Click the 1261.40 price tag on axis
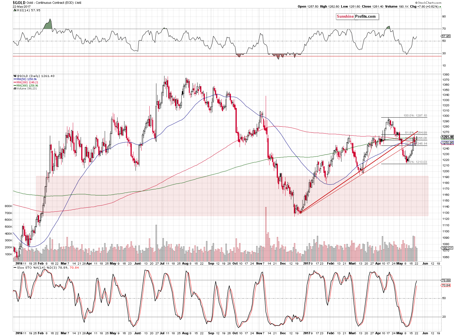The height and width of the screenshot is (336, 454). coord(447,137)
